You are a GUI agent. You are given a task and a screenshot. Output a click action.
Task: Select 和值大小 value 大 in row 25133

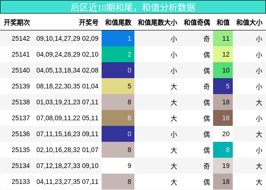(259, 182)
